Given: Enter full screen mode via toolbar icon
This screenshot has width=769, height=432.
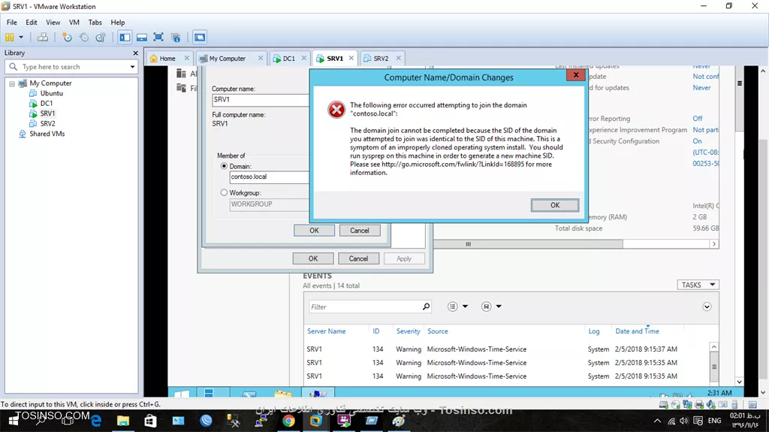Looking at the screenshot, I should click(158, 38).
